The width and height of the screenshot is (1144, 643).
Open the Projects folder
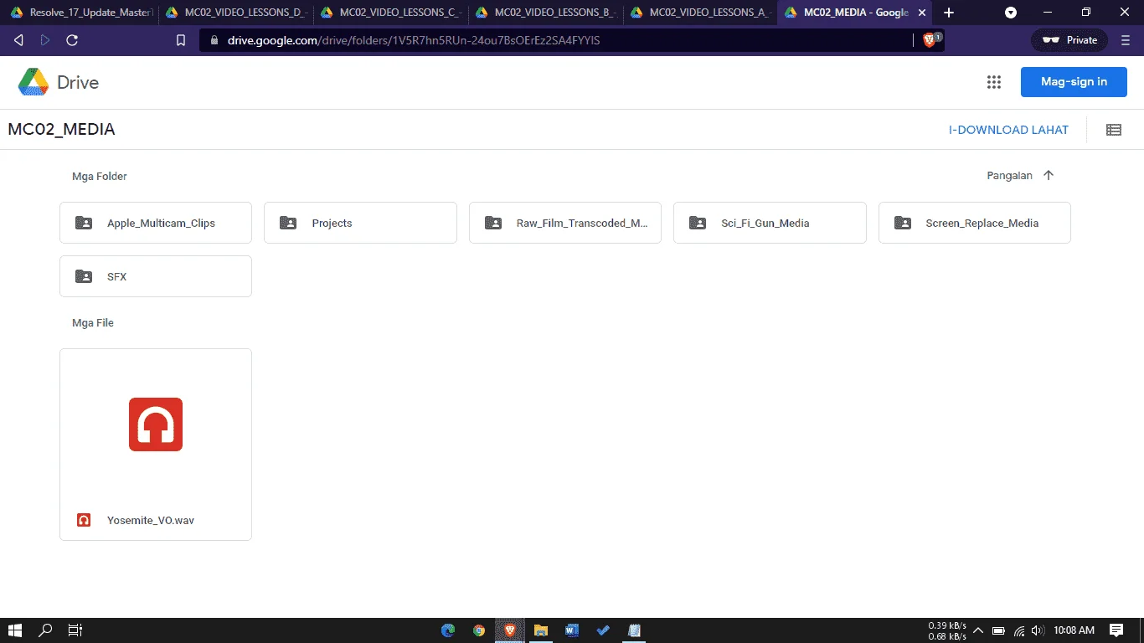(x=360, y=223)
